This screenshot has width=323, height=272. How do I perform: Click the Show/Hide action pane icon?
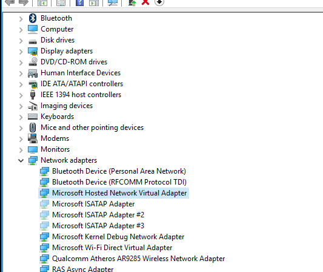tap(94, 2)
